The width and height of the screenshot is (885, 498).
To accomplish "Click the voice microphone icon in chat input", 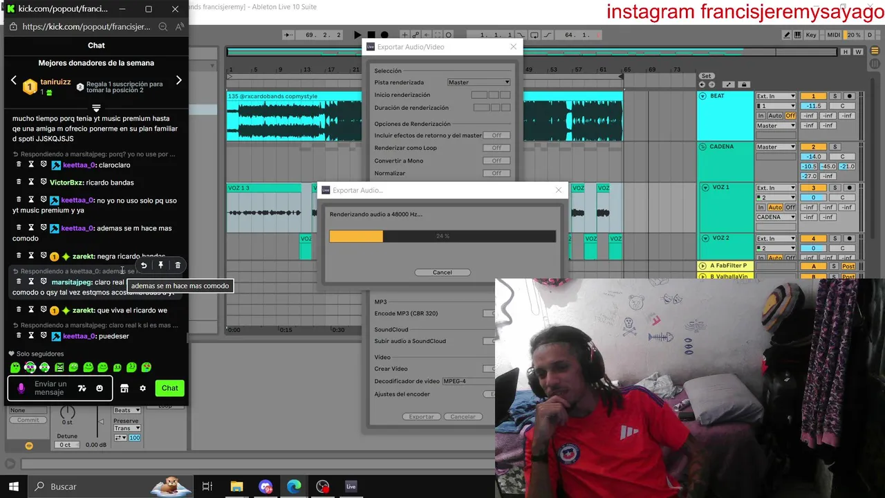I will click(x=21, y=388).
